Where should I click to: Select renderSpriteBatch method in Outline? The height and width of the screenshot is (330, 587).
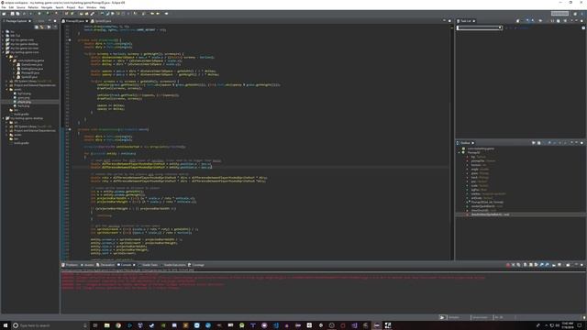coord(487,206)
